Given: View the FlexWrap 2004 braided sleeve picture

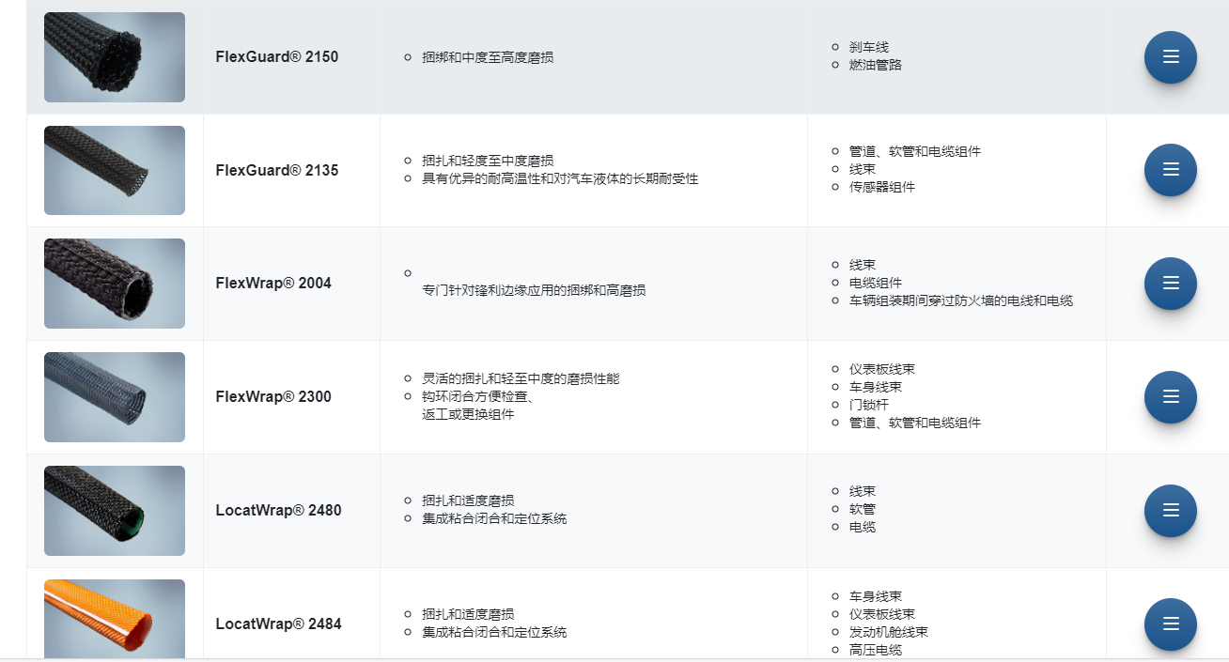Looking at the screenshot, I should (115, 284).
